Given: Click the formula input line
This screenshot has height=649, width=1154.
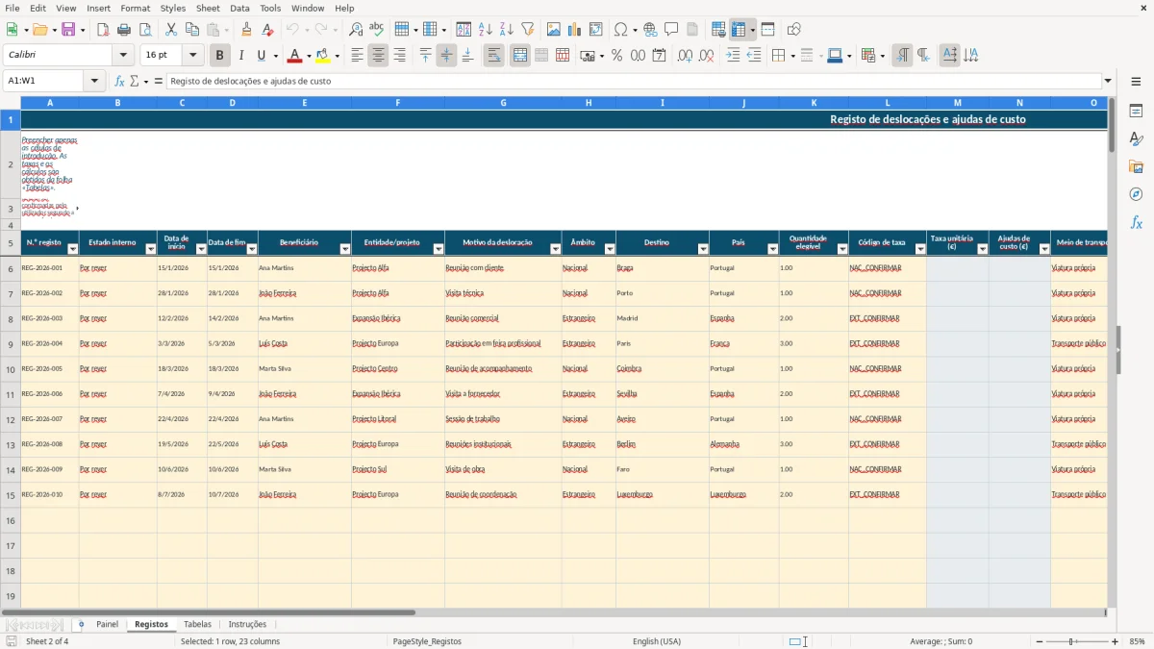Looking at the screenshot, I should (x=634, y=81).
